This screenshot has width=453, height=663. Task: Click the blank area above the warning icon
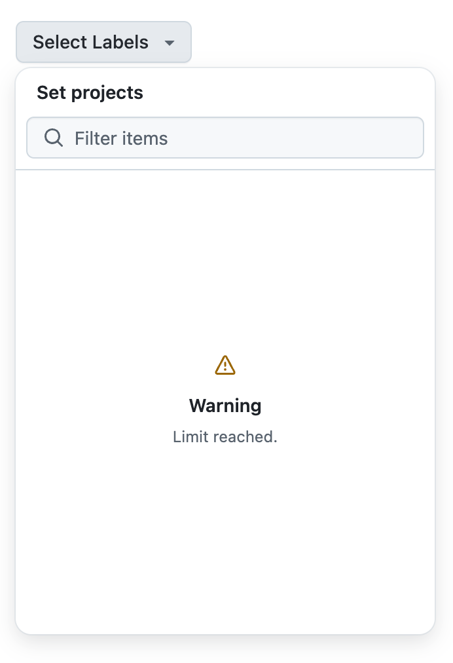click(225, 262)
